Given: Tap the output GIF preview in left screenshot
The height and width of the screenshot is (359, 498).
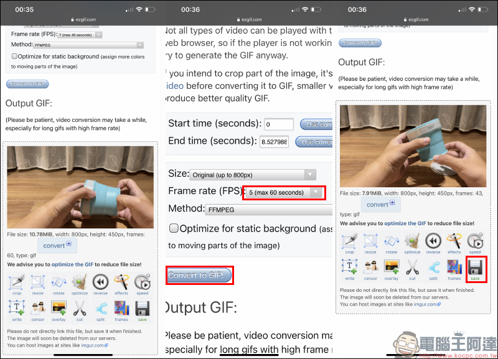Looking at the screenshot, I should pyautogui.click(x=80, y=187).
